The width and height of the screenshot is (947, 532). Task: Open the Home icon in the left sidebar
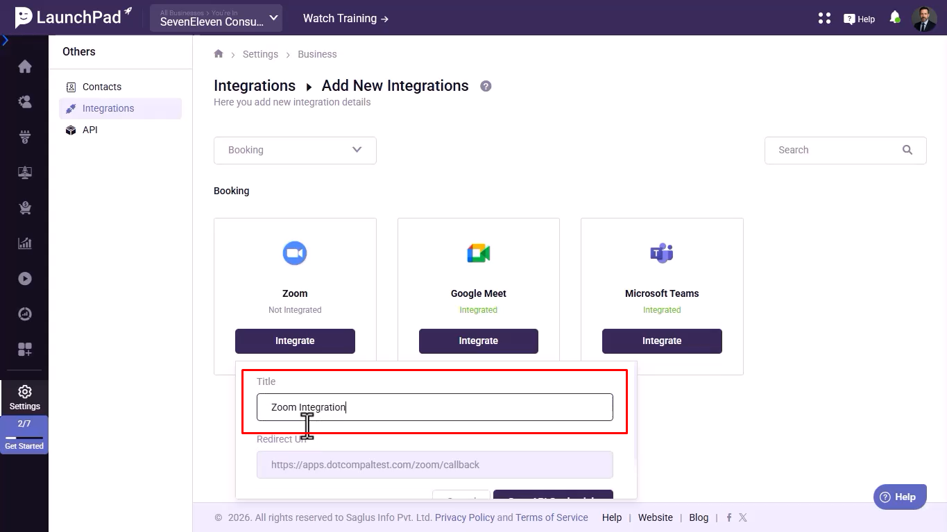25,67
